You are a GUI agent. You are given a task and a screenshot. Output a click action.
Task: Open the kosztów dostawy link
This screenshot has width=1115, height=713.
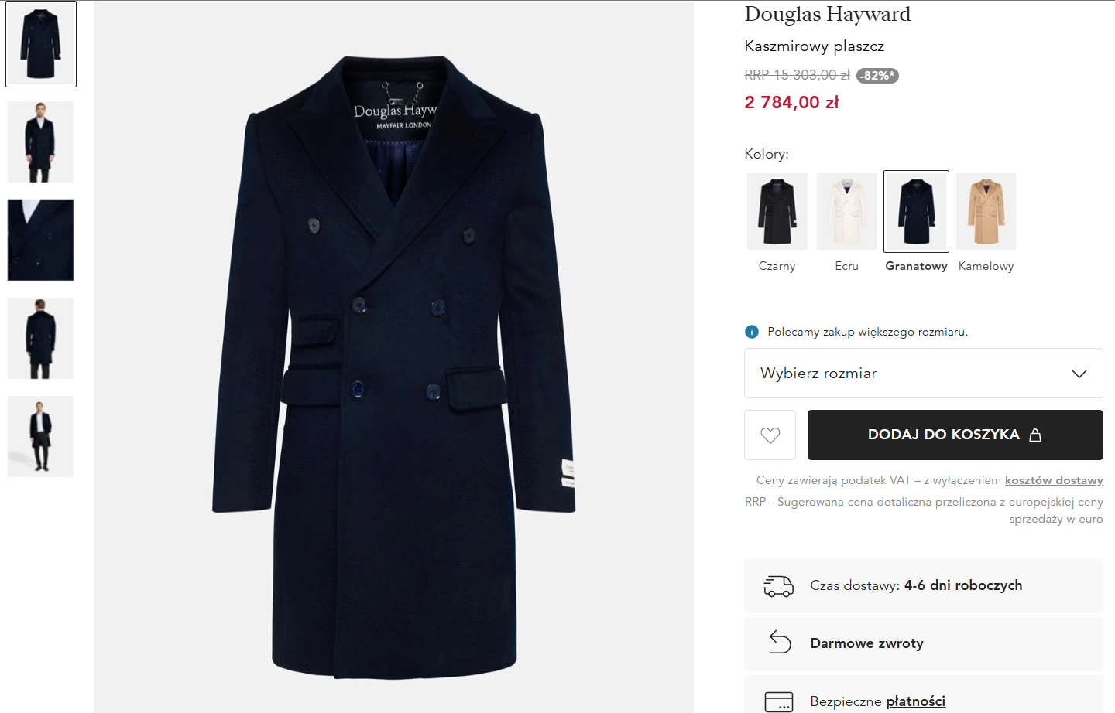(x=1053, y=480)
